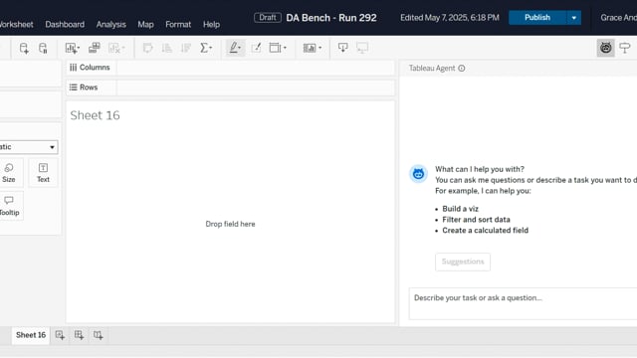The width and height of the screenshot is (637, 358).
Task: Click the New Data Source icon
Action: pyautogui.click(x=24, y=48)
